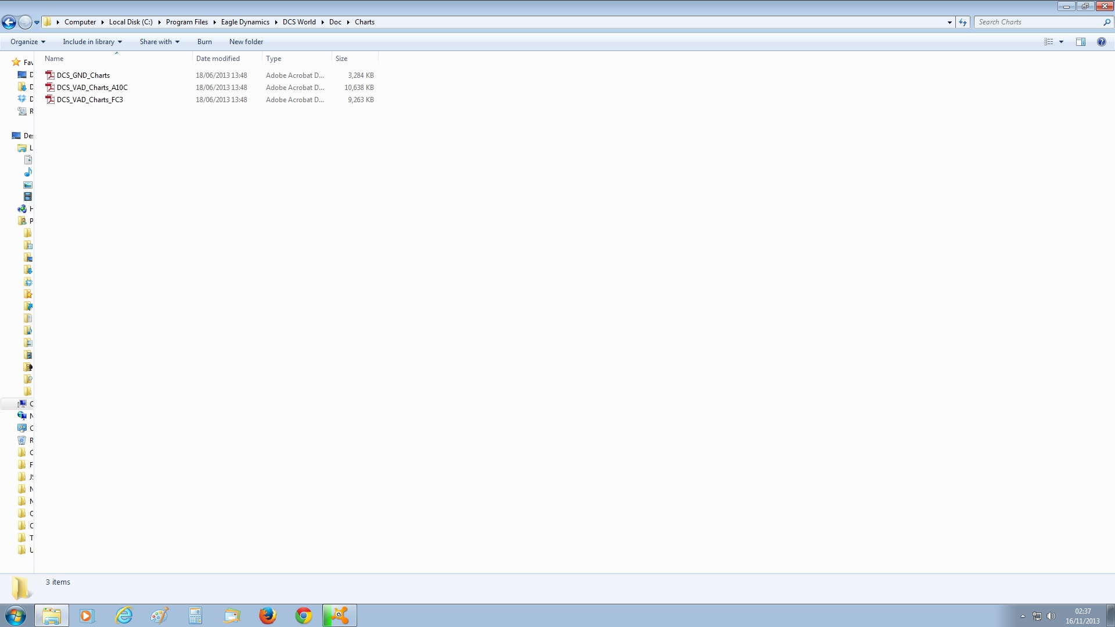The image size is (1115, 627).
Task: Open the Homegroup icon in sidebar
Action: (22, 209)
